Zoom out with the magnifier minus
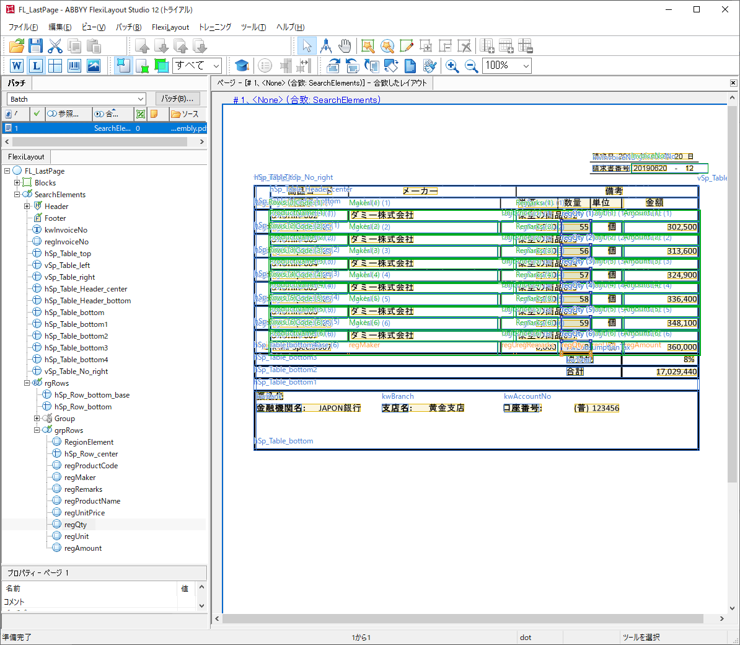The width and height of the screenshot is (740, 645). click(471, 66)
